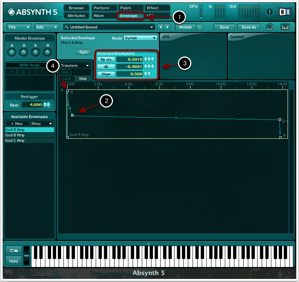Open the Mode dropdown showing Sustain

[140, 38]
